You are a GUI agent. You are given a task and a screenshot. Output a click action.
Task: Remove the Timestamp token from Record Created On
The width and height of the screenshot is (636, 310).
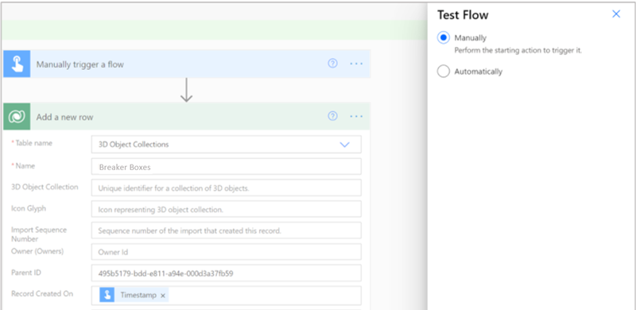[x=163, y=296]
